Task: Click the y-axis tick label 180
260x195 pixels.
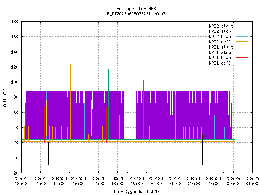Action: 15,22
